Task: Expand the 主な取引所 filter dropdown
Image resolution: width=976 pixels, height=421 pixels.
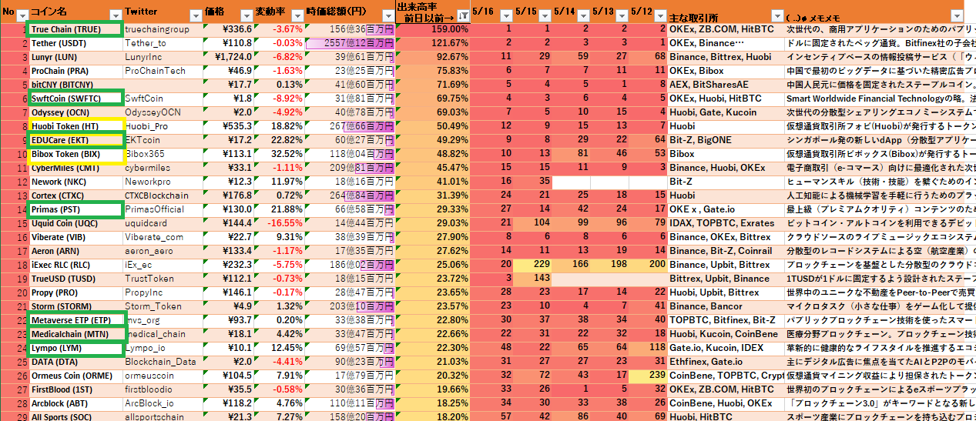Action: point(776,15)
